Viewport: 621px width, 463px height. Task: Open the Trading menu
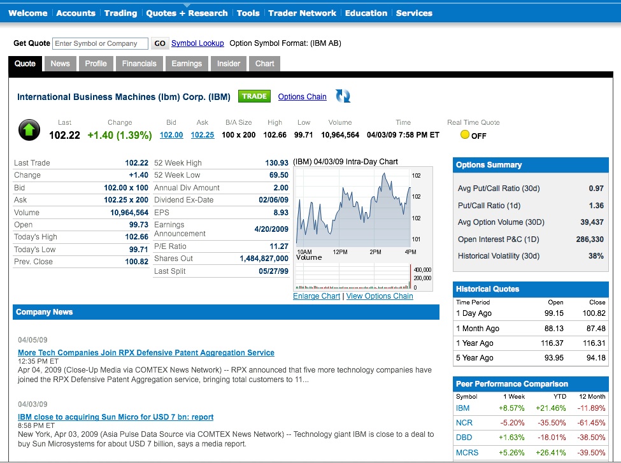(121, 13)
